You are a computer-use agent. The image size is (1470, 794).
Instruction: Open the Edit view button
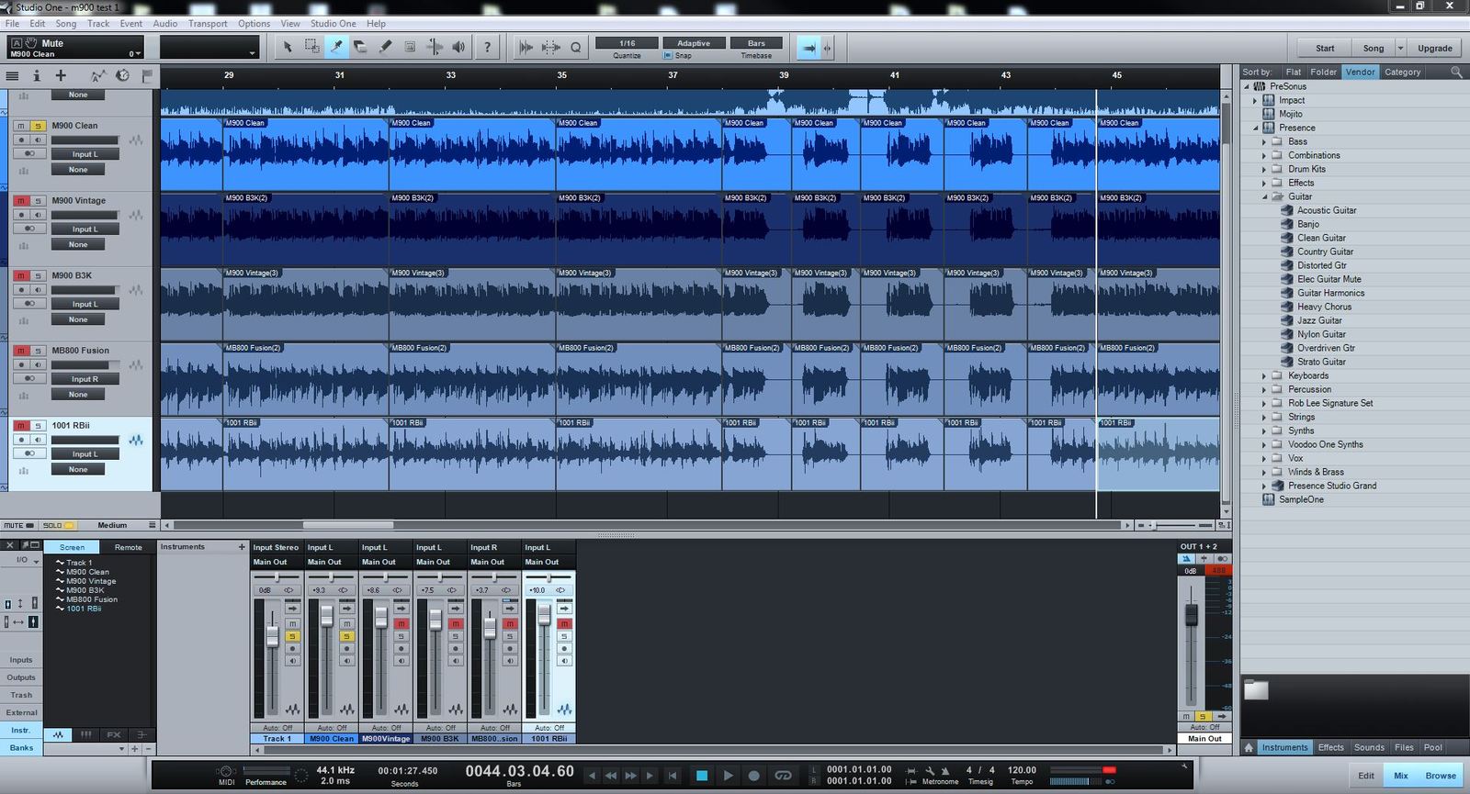point(1366,776)
